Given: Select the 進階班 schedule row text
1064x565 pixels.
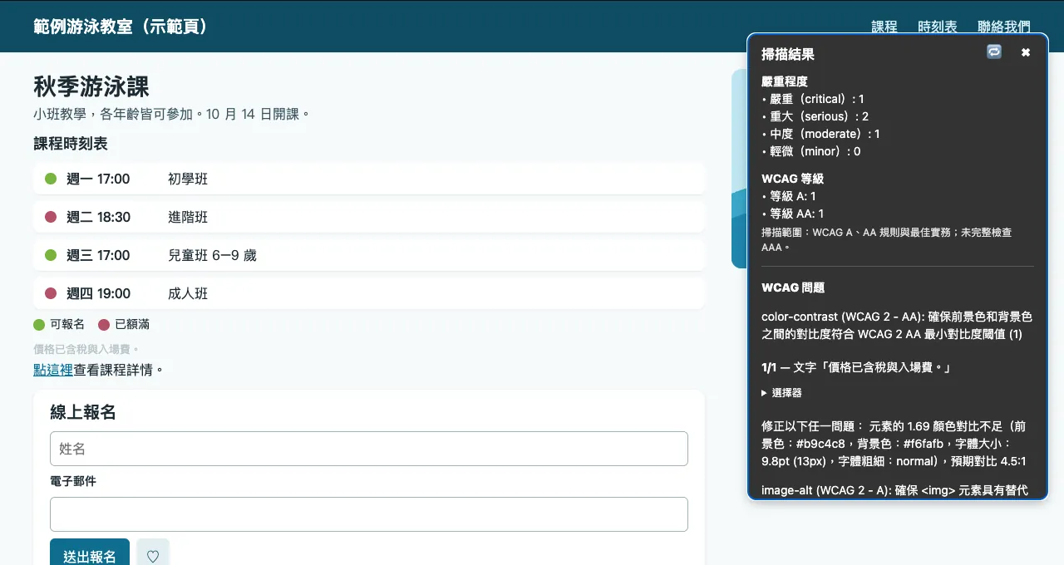Looking at the screenshot, I should coord(188,217).
